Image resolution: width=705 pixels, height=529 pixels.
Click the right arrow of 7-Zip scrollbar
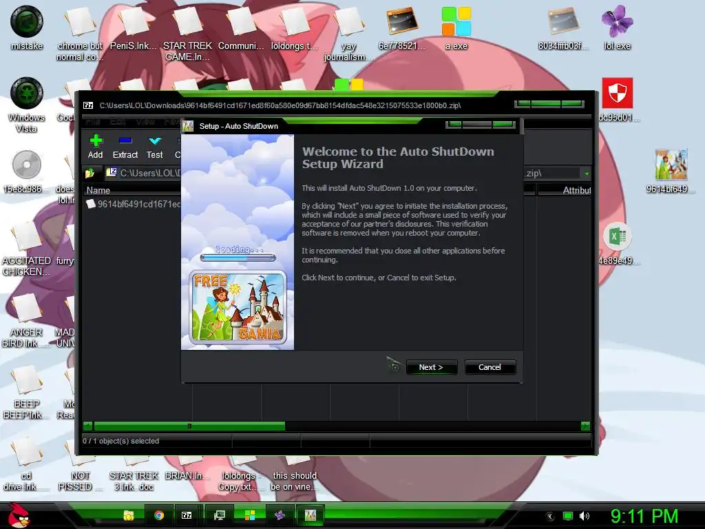click(585, 426)
